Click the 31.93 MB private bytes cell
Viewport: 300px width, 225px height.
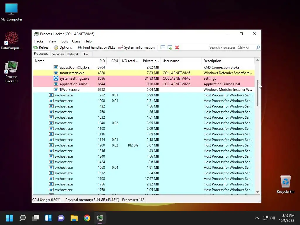[152, 79]
